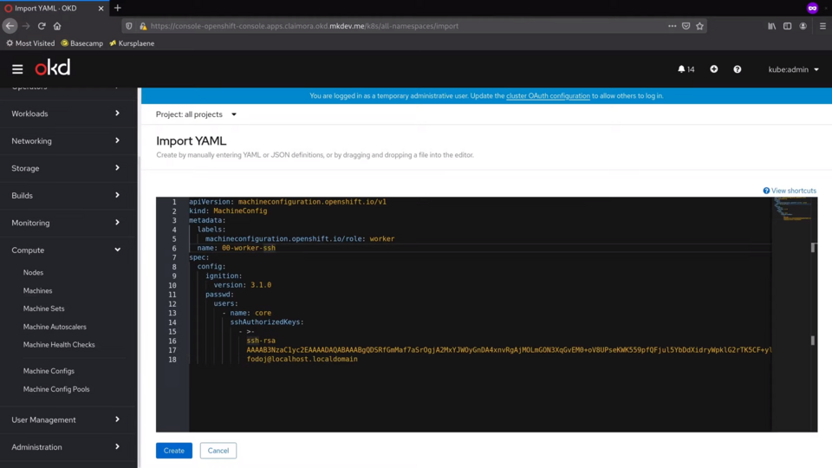Go to browser home page

click(57, 26)
